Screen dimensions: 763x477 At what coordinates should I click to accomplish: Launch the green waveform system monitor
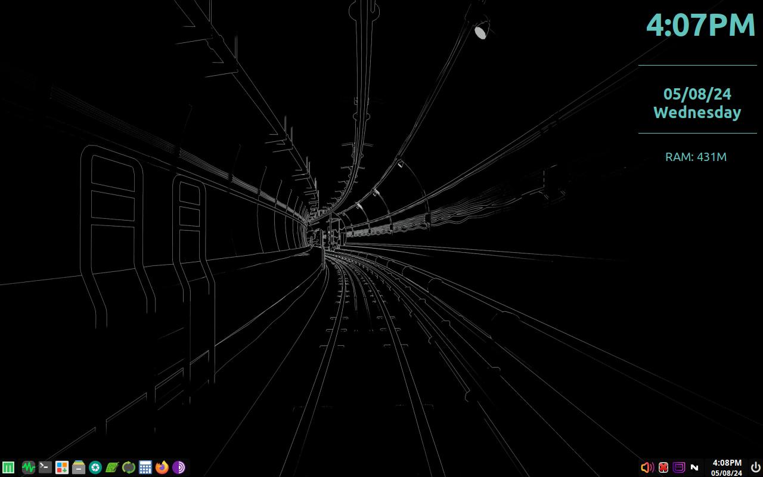[x=28, y=467]
